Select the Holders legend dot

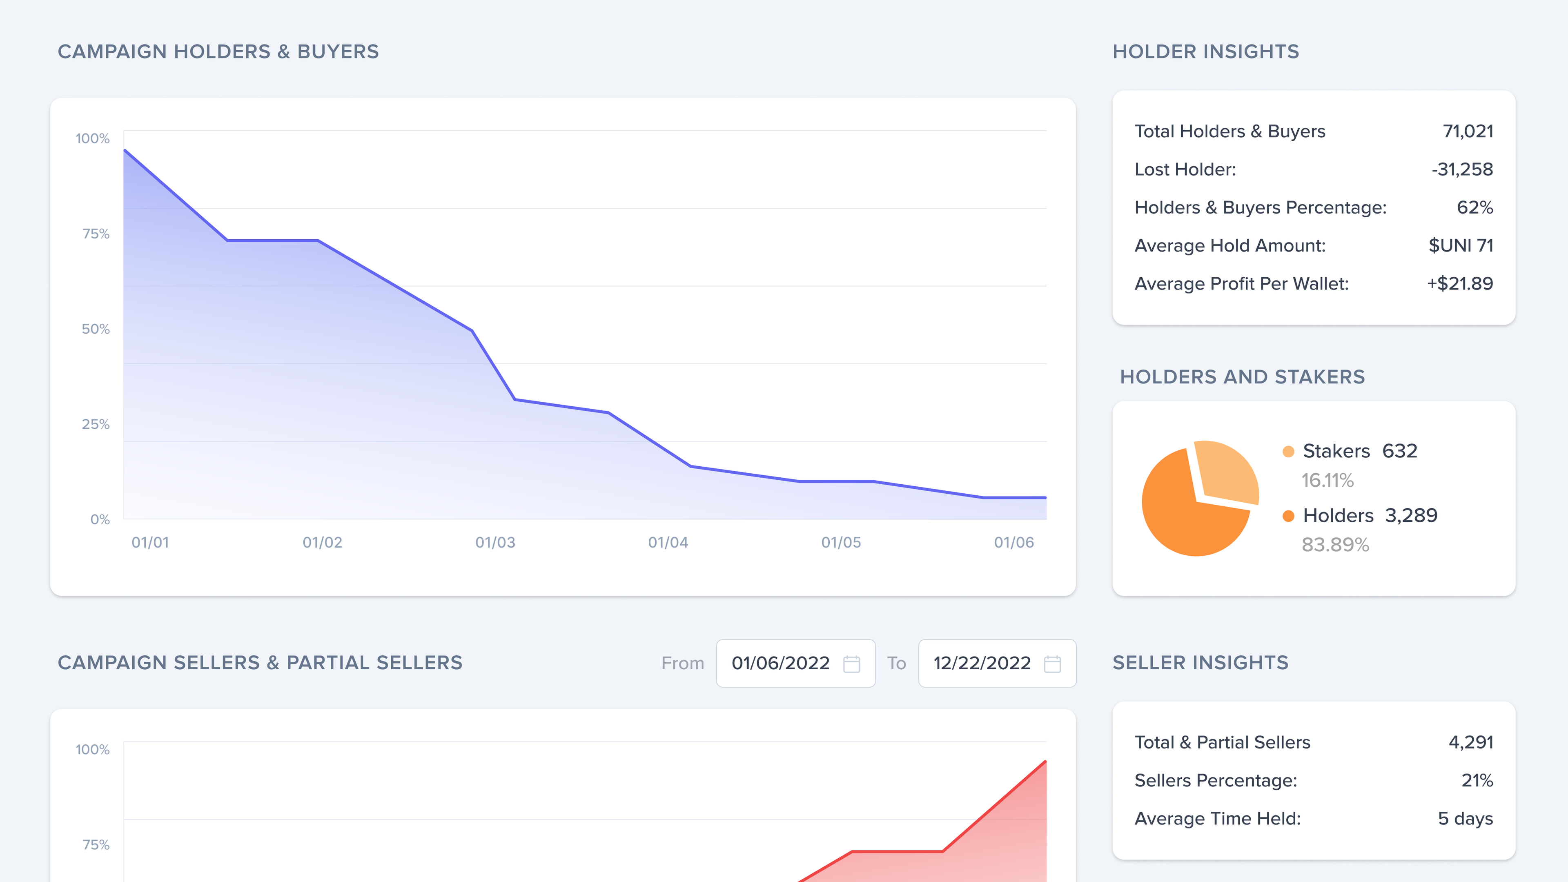pyautogui.click(x=1288, y=516)
